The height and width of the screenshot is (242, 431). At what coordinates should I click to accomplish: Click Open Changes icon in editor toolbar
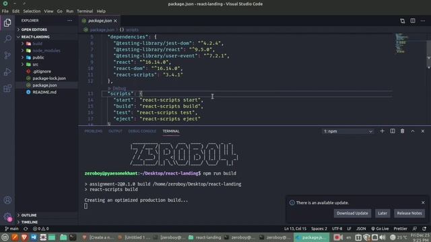[403, 21]
